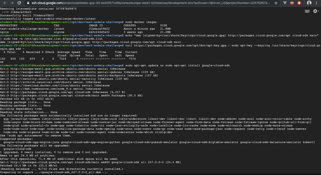Click the 'Hit:5' archive.canonical.com line

(50, 82)
